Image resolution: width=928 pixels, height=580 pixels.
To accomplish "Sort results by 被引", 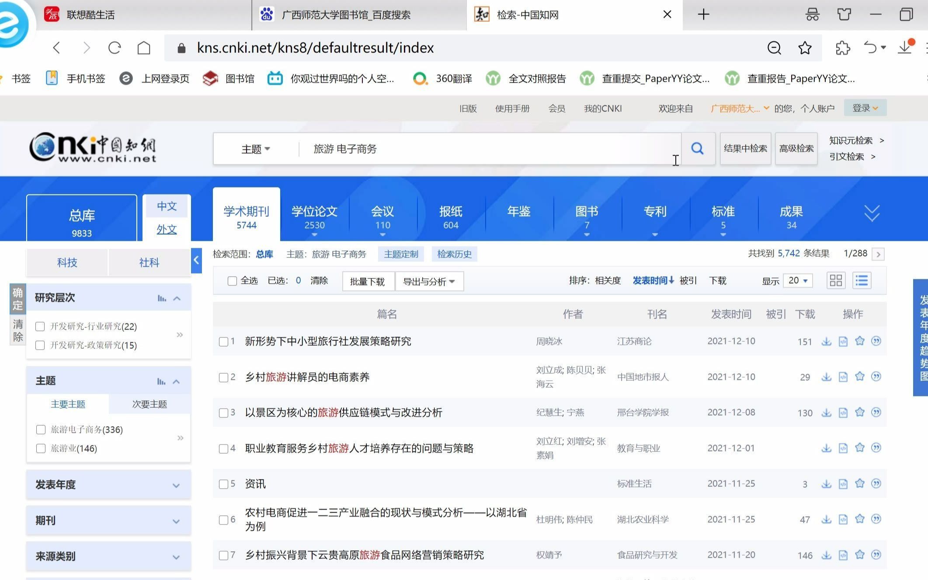I will pos(688,281).
